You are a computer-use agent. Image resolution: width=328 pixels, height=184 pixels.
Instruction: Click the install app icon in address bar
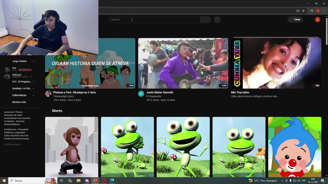(298, 11)
